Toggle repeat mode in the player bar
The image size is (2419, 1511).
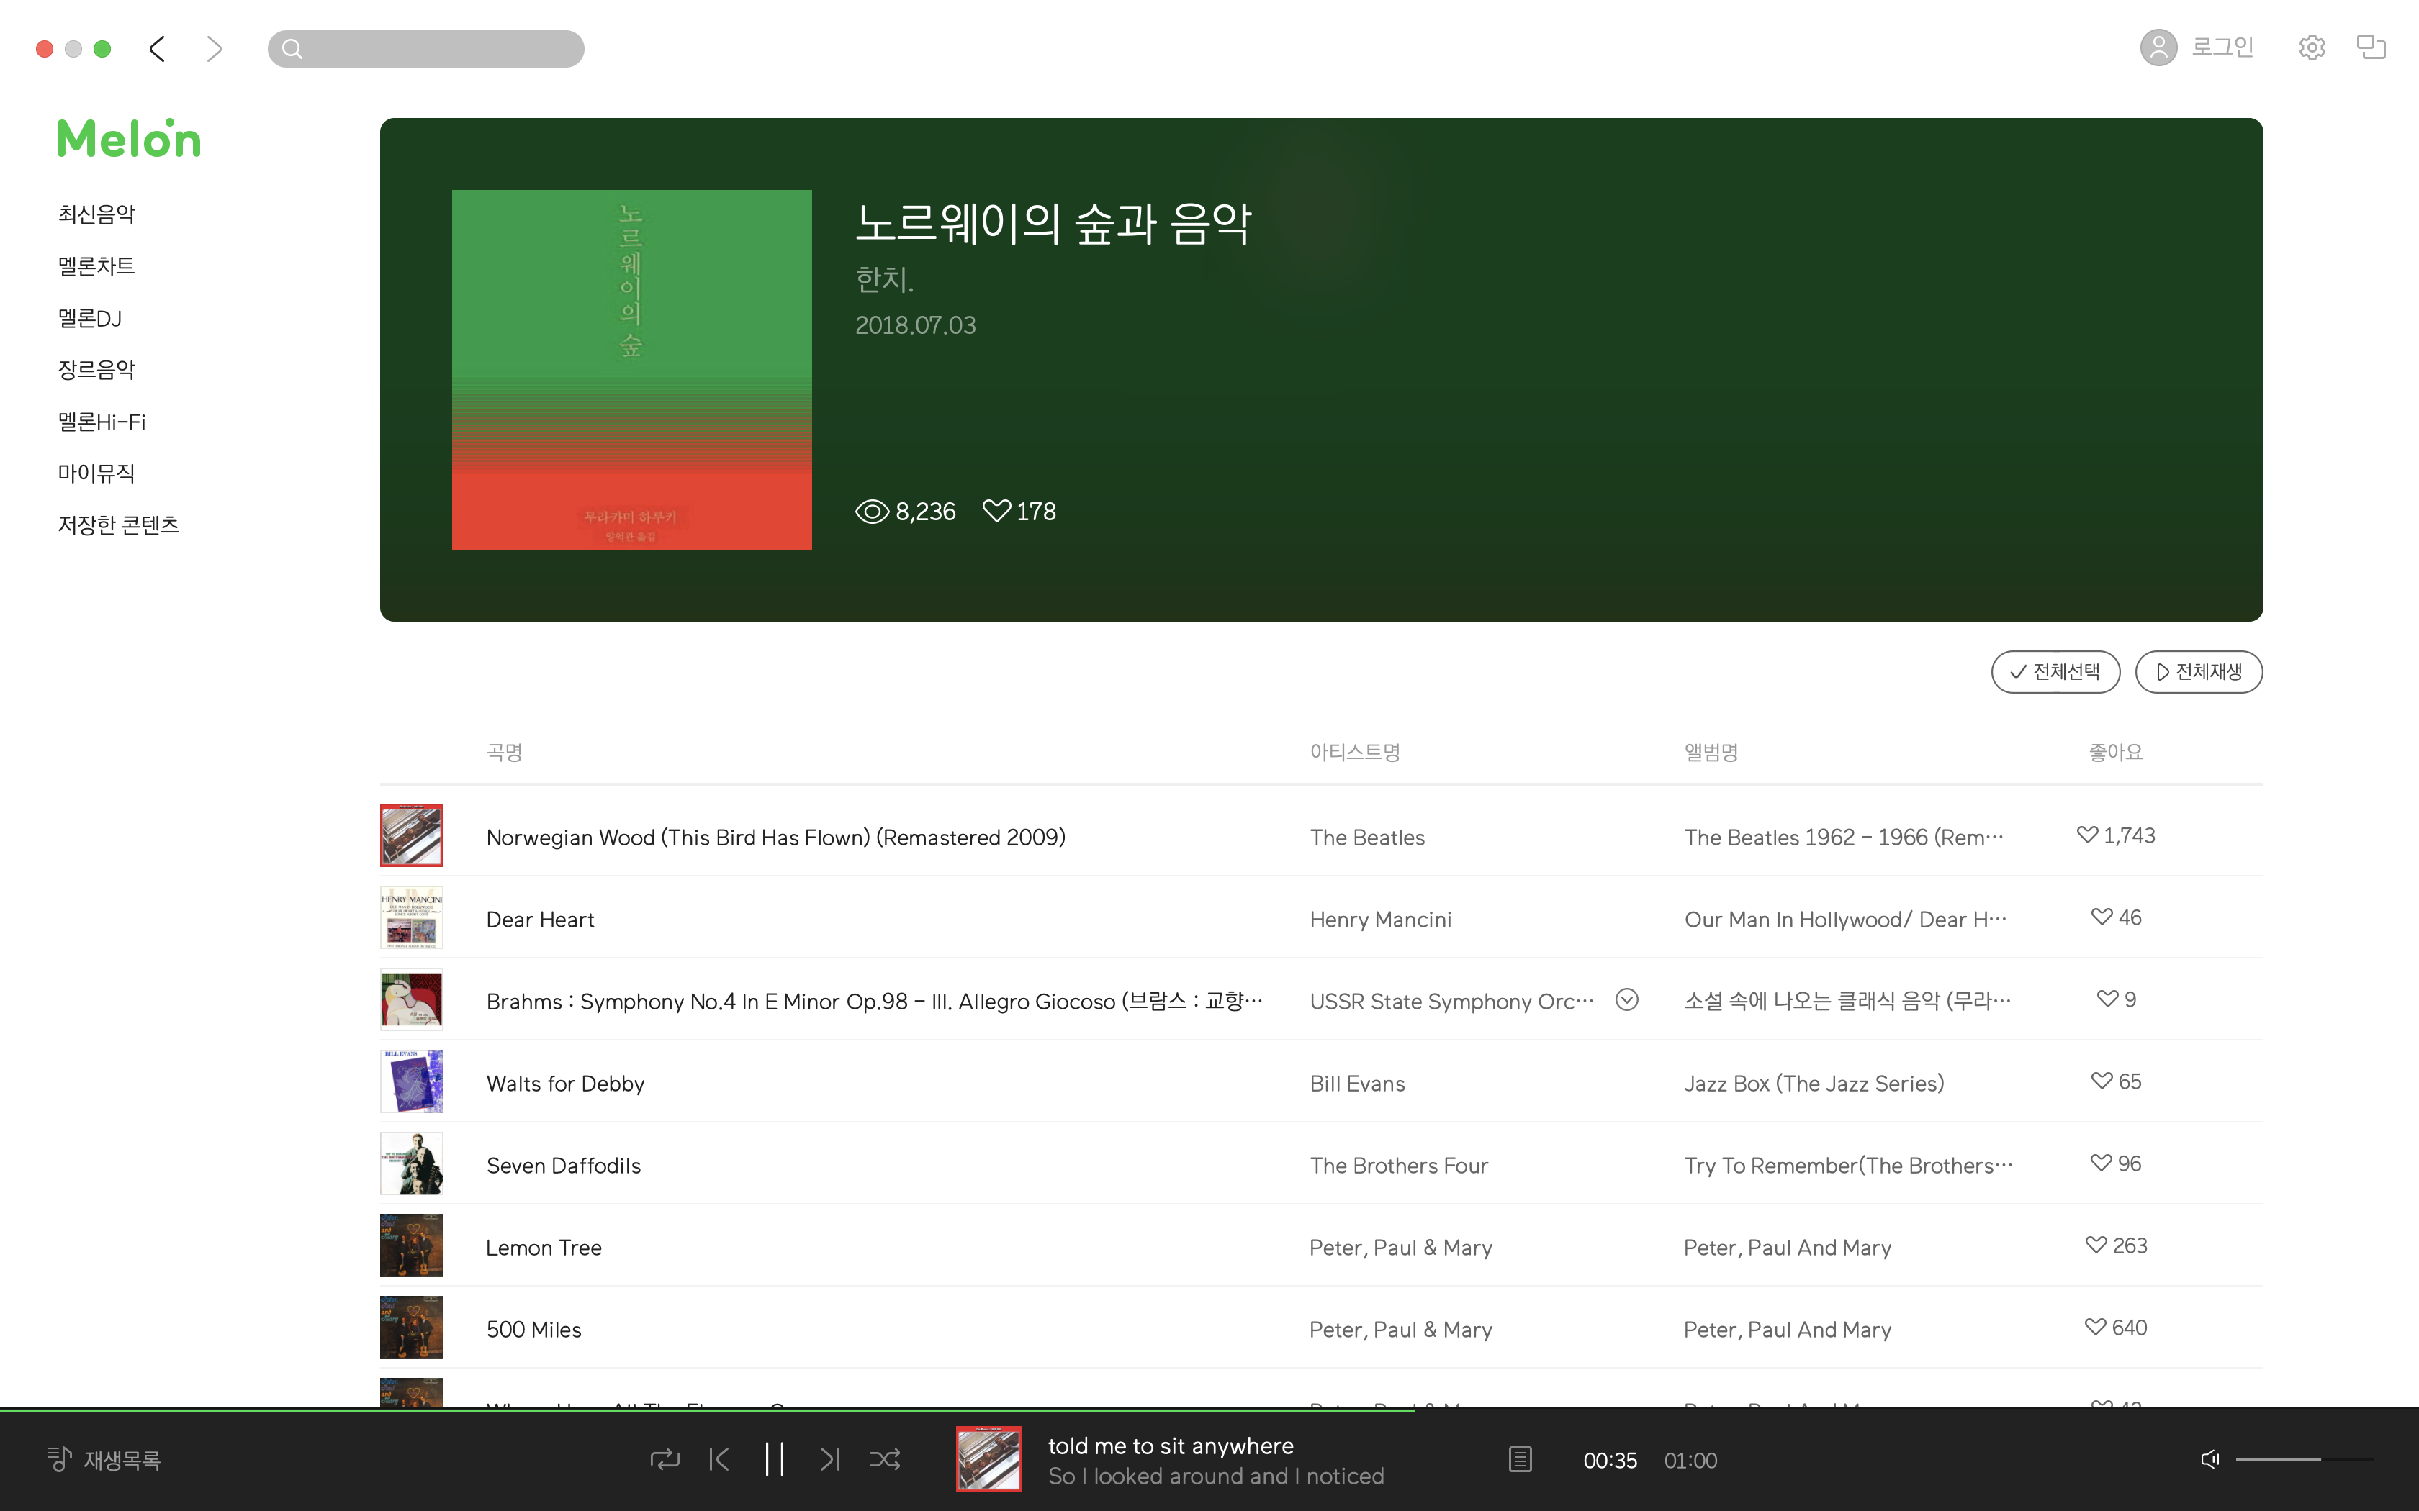tap(664, 1459)
